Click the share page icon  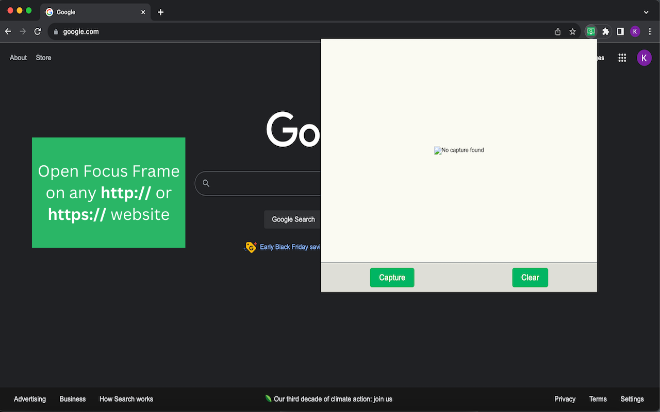(x=558, y=31)
